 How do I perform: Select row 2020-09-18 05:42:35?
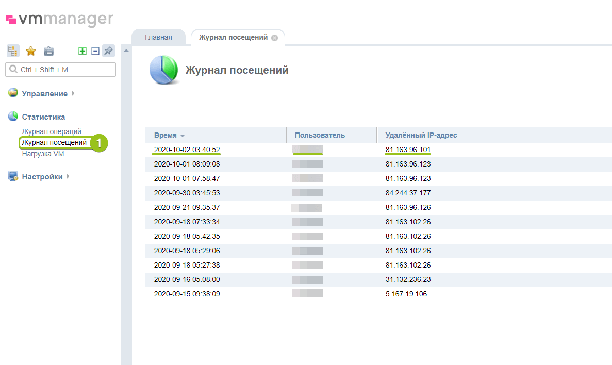click(x=378, y=237)
